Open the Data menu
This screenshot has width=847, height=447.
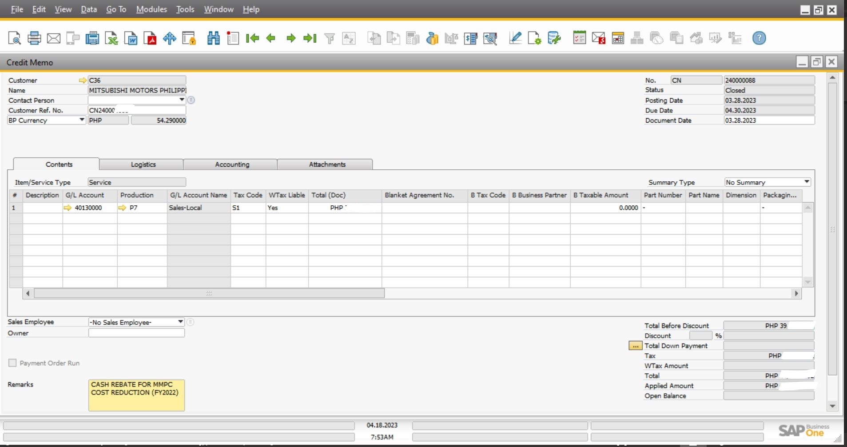pos(89,9)
